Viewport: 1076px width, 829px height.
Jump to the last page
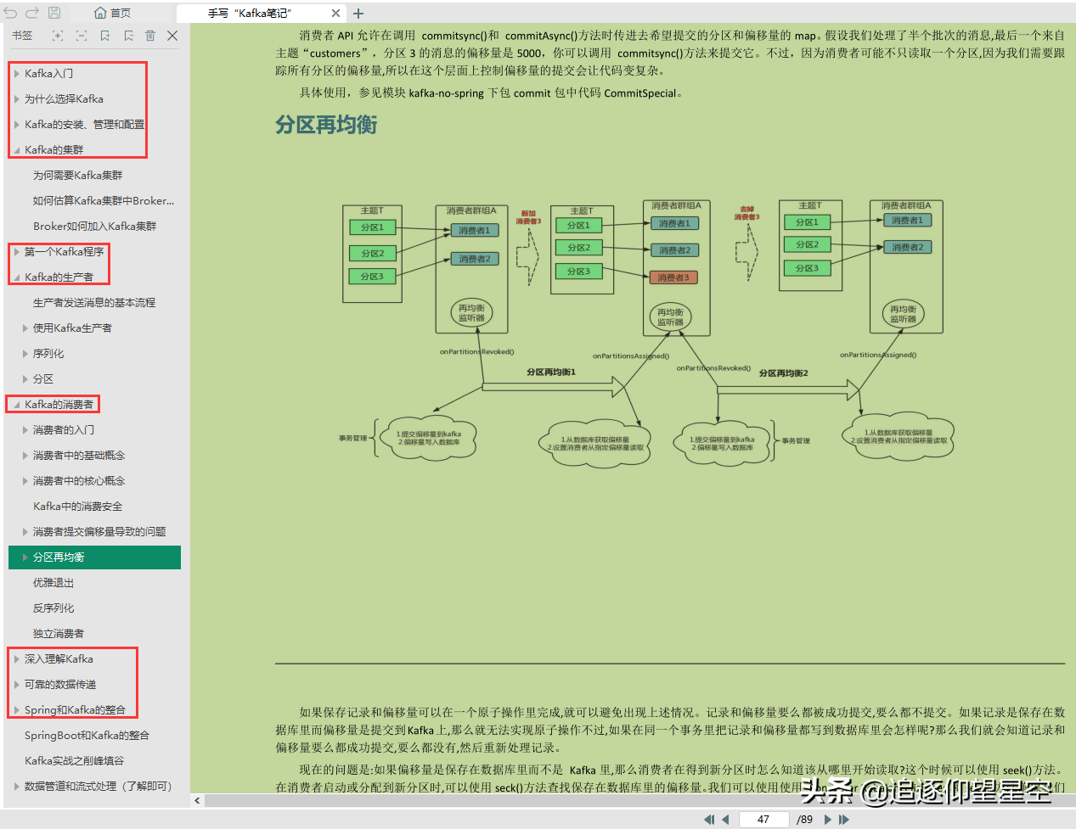click(844, 820)
